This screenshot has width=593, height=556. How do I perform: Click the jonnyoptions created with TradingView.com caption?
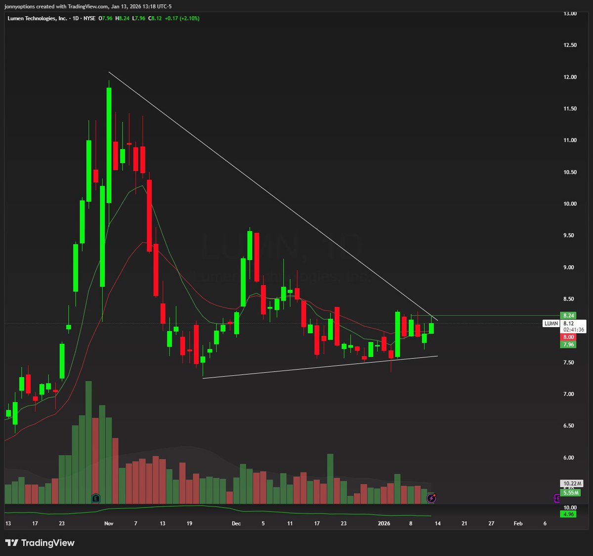click(x=56, y=6)
